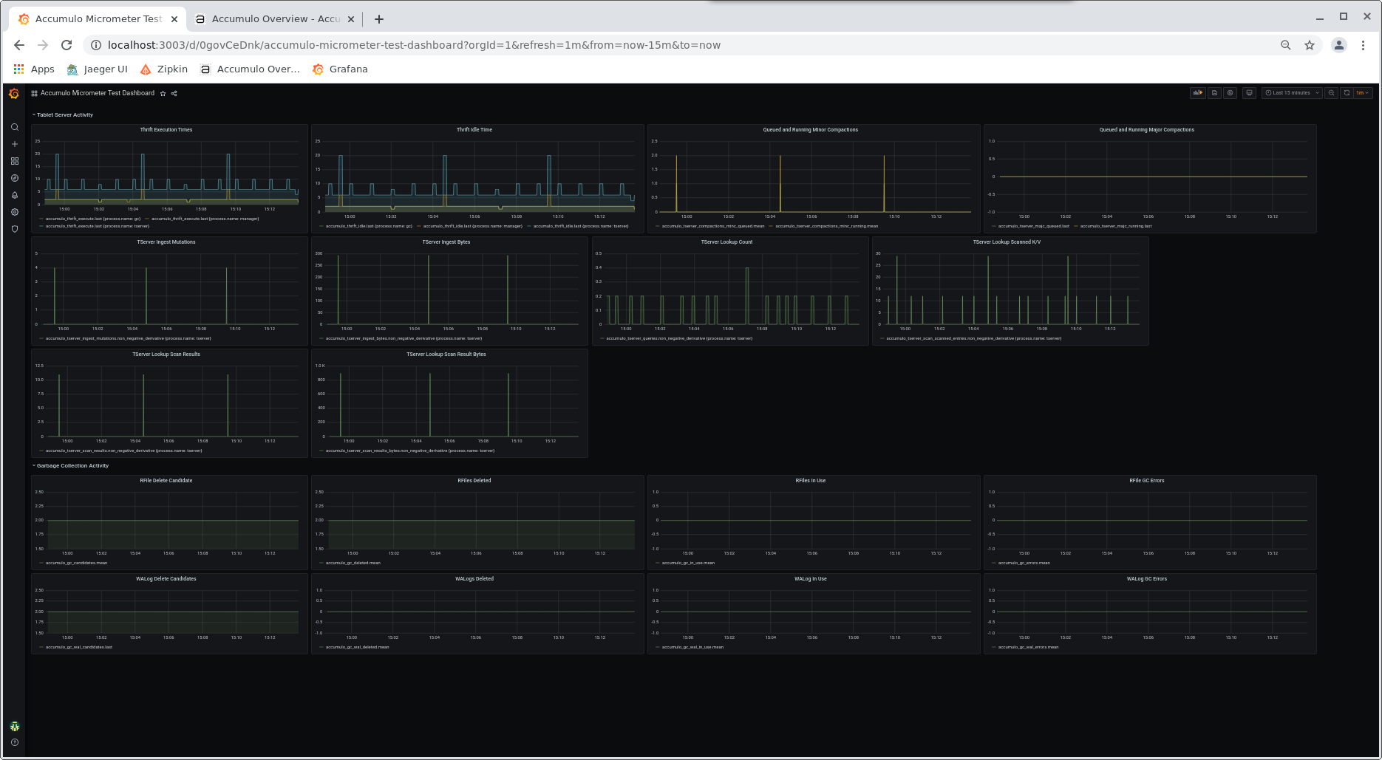
Task: Click the Accumulo Micrometer Test Dashboard title
Action: pos(98,94)
